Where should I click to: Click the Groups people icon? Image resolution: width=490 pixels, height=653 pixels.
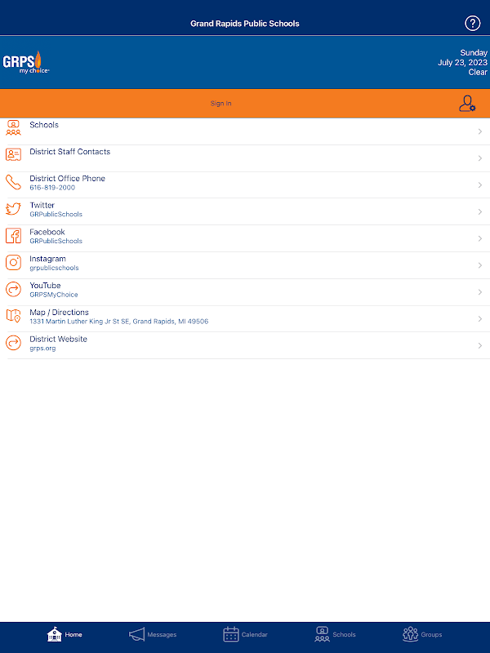pyautogui.click(x=411, y=634)
